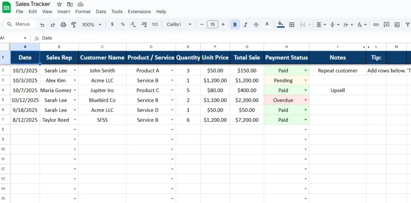Viewport: 411px width, 203px height.
Task: Open the text color picker
Action: [x=267, y=24]
